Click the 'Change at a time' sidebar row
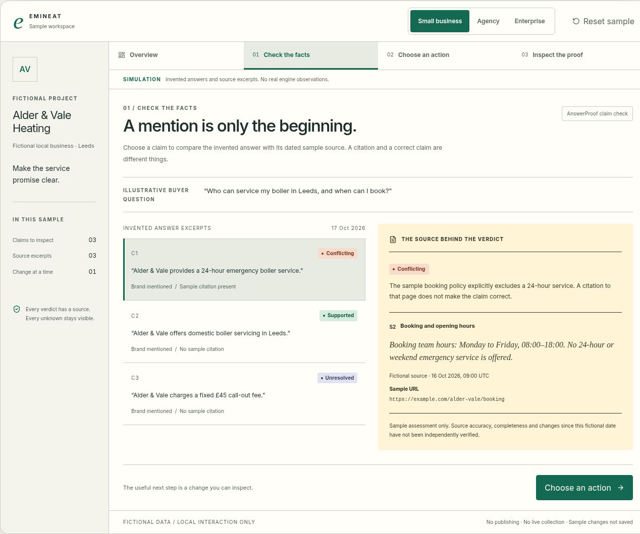This screenshot has width=640, height=534. (x=55, y=272)
